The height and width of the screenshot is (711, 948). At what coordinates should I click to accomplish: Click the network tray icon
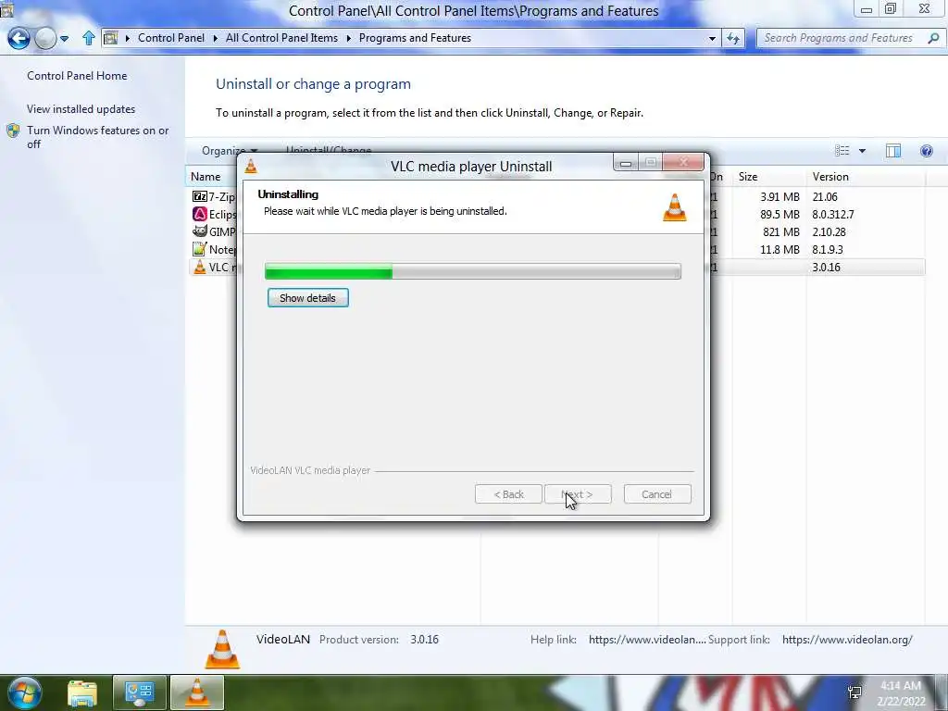point(854,692)
